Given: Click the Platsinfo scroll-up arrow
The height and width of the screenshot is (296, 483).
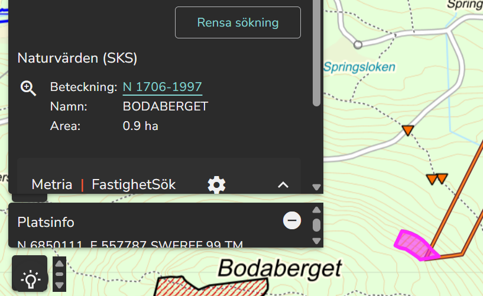Looking at the screenshot, I should (x=316, y=210).
